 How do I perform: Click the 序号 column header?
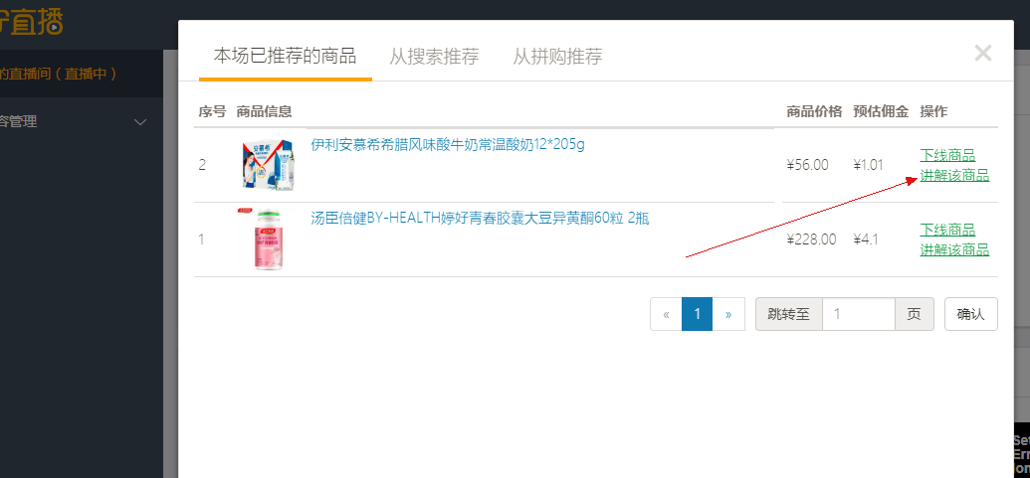coord(212,111)
